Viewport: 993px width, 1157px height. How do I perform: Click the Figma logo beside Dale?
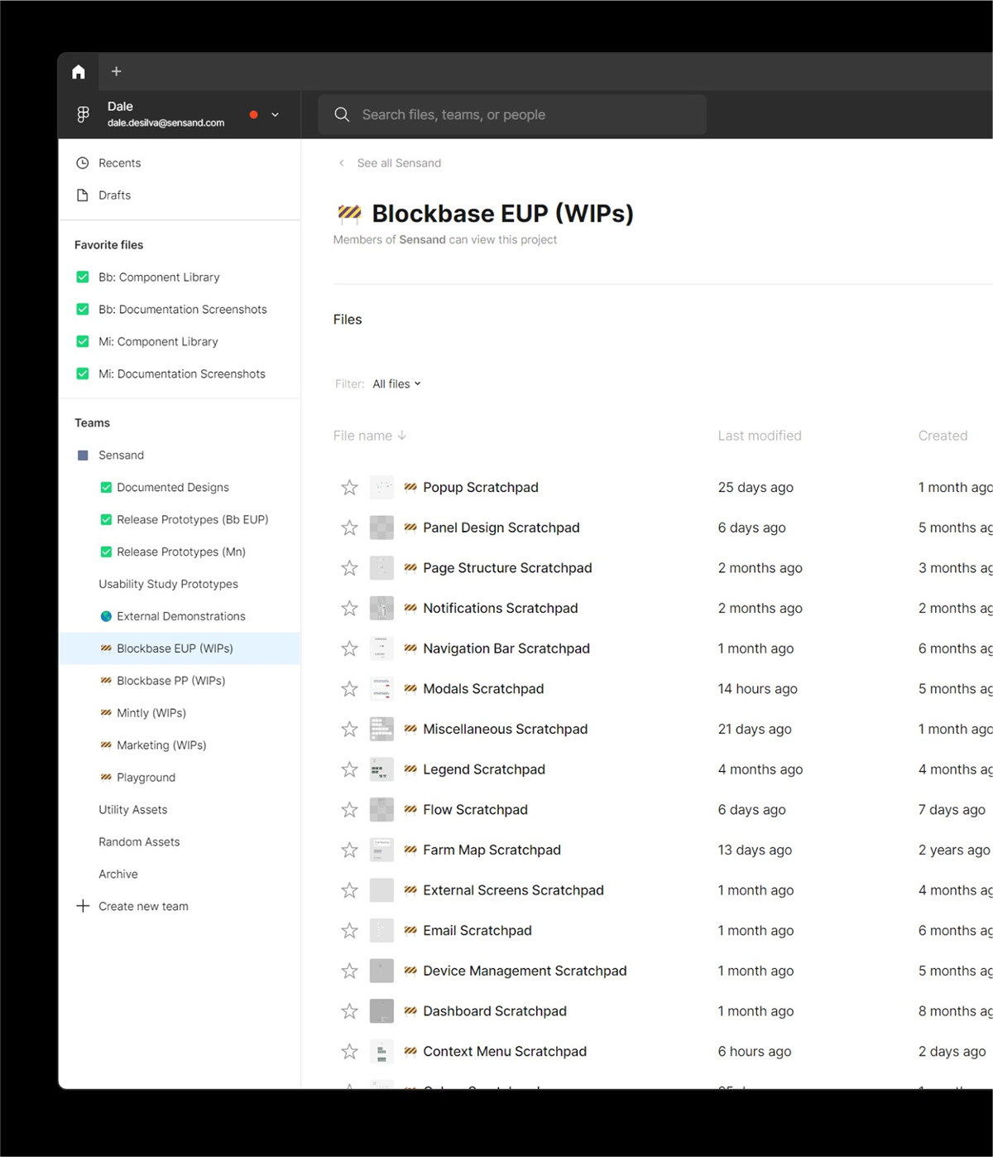tap(83, 114)
